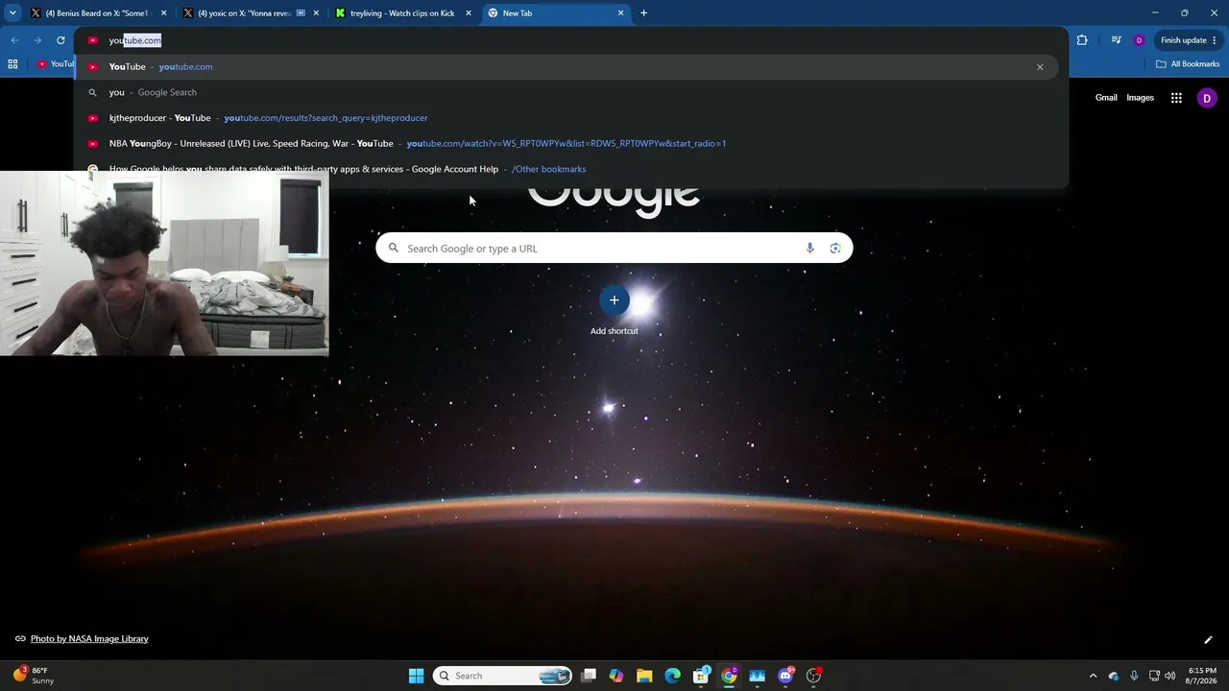Open the weather widget showing 86°F Sunny
Viewport: 1229px width, 691px height.
(x=34, y=676)
